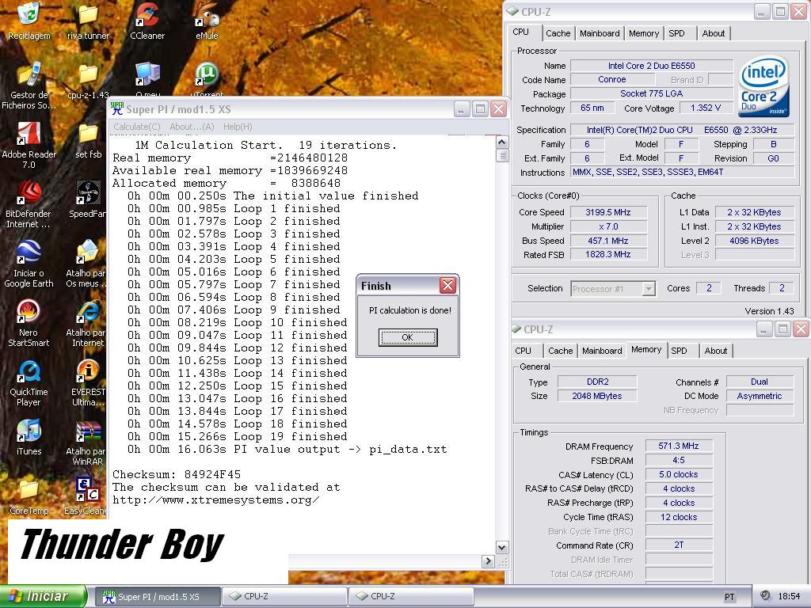Click the Bus Speed 457.1 MHz value
Image resolution: width=811 pixels, height=608 pixels.
[x=608, y=241]
